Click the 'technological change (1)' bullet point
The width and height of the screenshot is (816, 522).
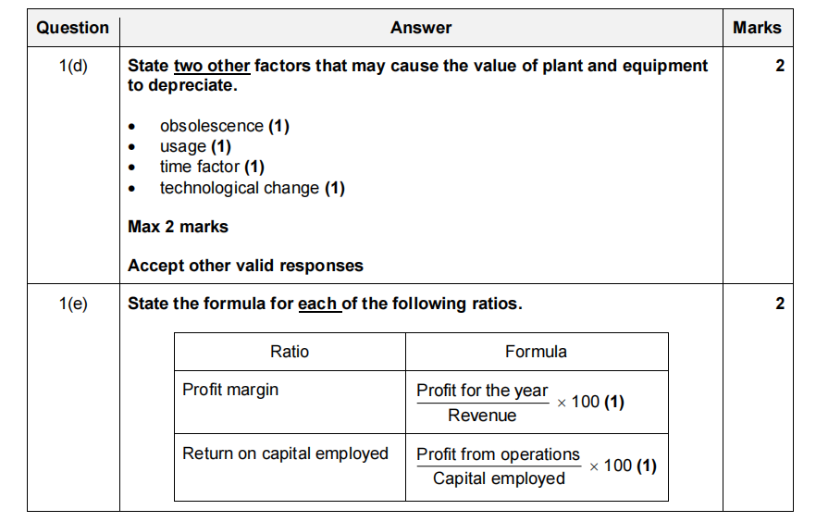(252, 188)
